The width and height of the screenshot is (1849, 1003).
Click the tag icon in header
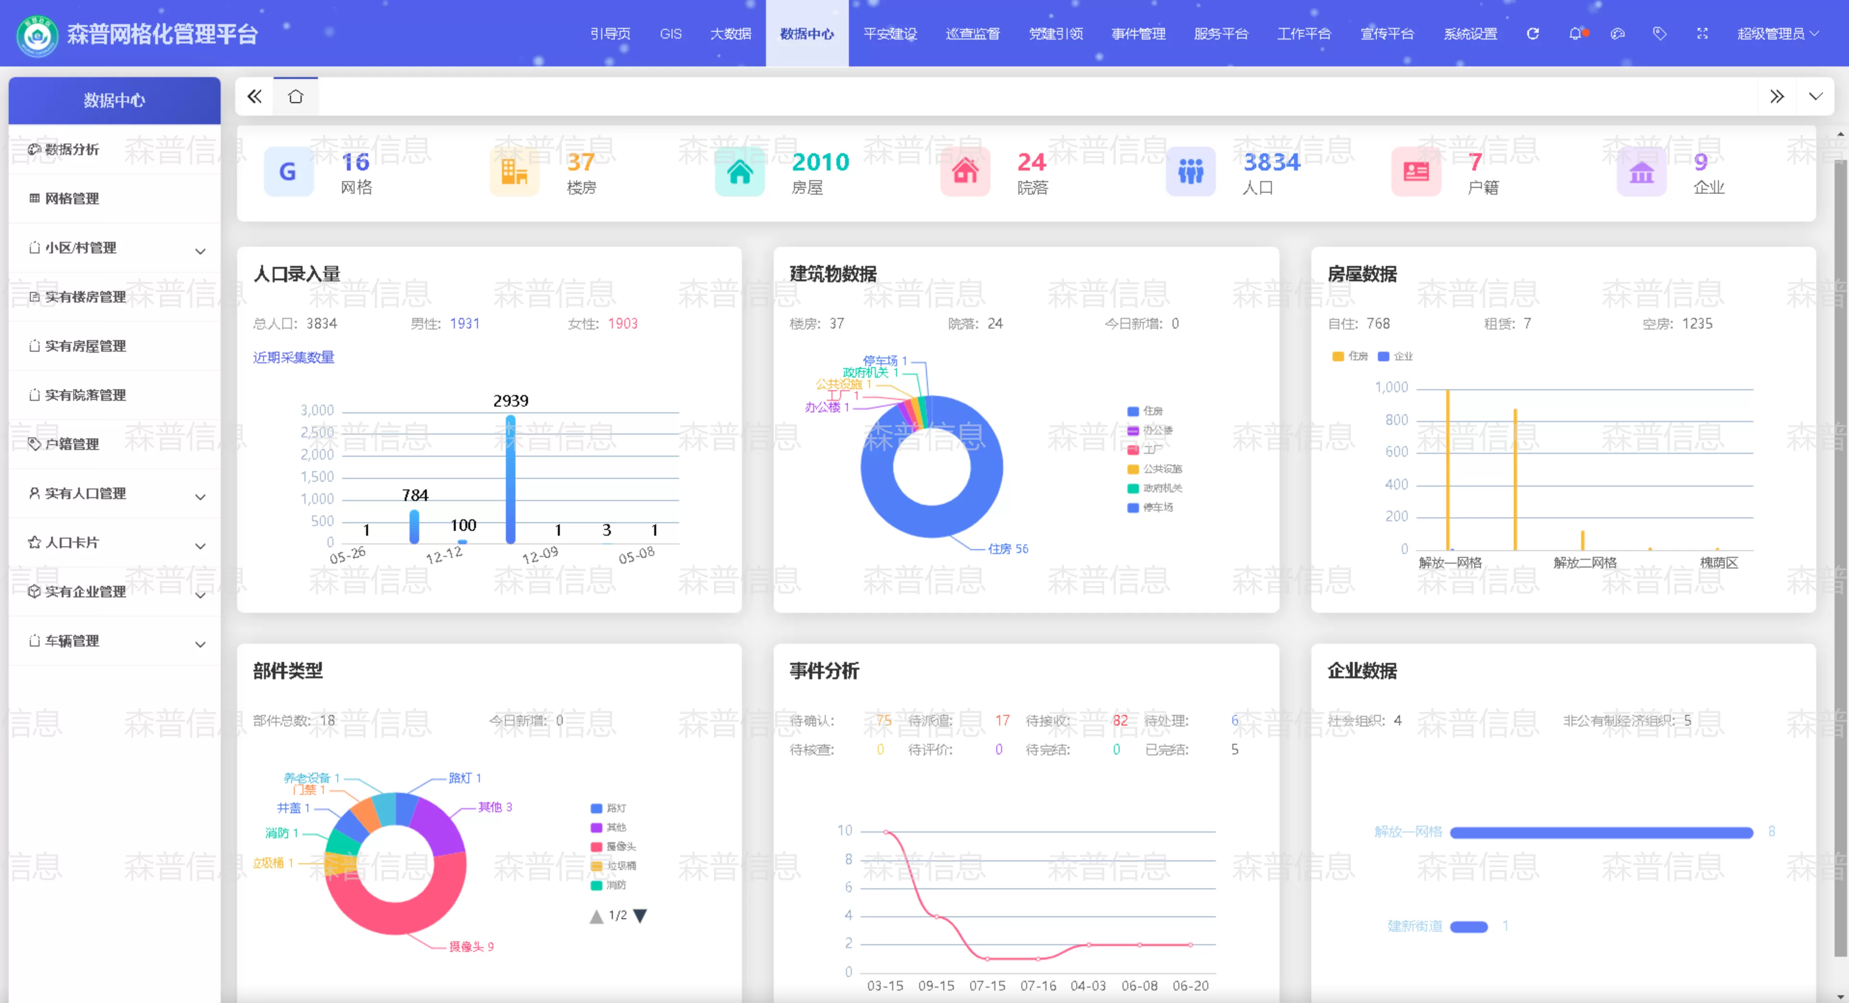1660,34
